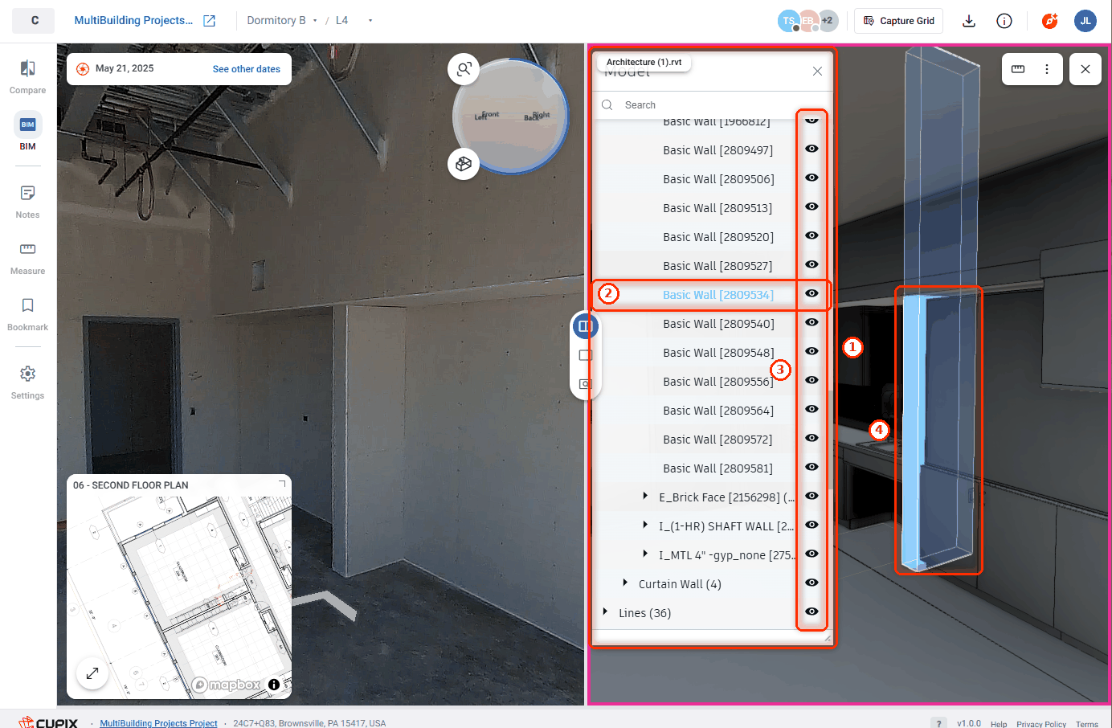Click the model Search field

(713, 105)
